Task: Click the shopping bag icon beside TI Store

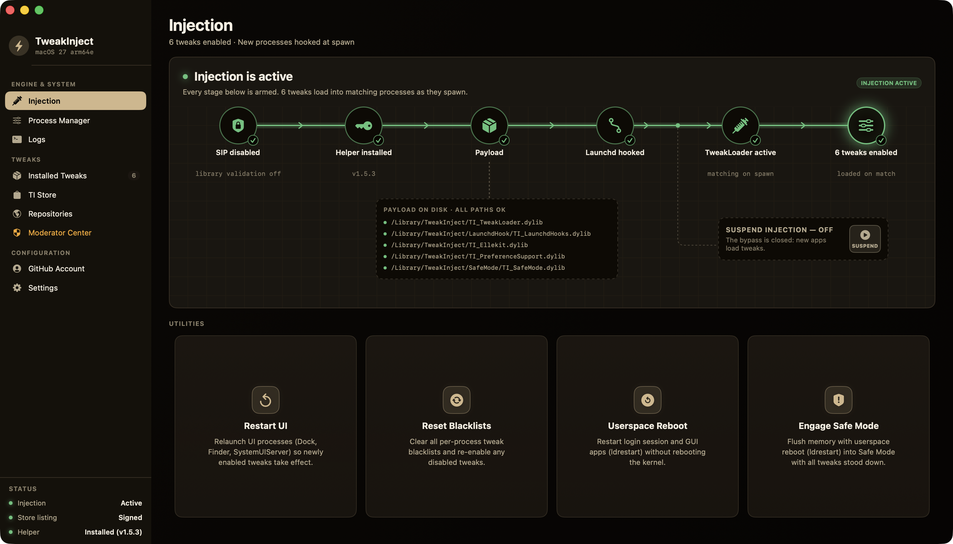Action: [17, 195]
